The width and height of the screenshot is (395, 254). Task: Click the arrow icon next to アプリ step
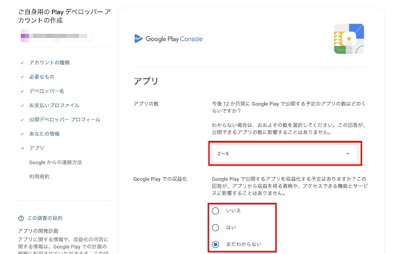[22, 148]
